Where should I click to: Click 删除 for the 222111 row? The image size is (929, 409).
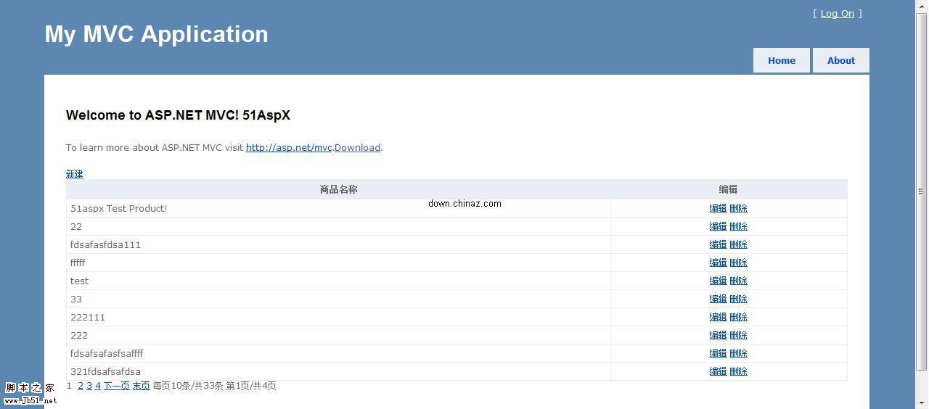[738, 317]
